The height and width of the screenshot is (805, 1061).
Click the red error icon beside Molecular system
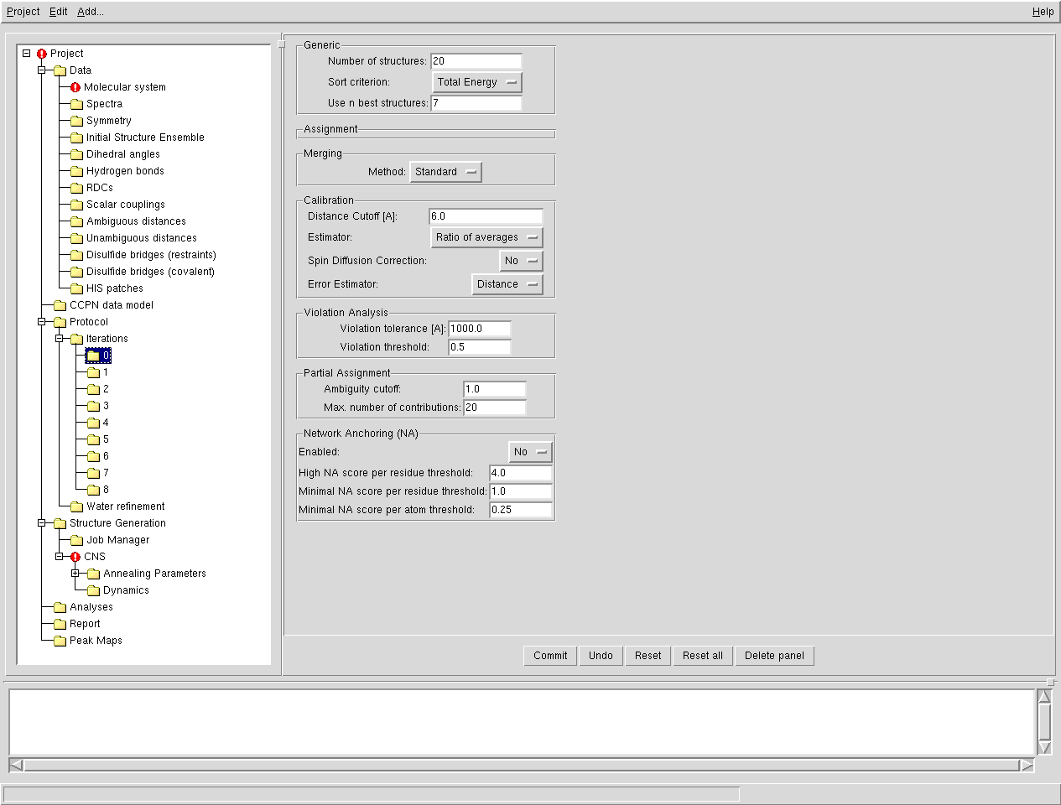pos(75,87)
